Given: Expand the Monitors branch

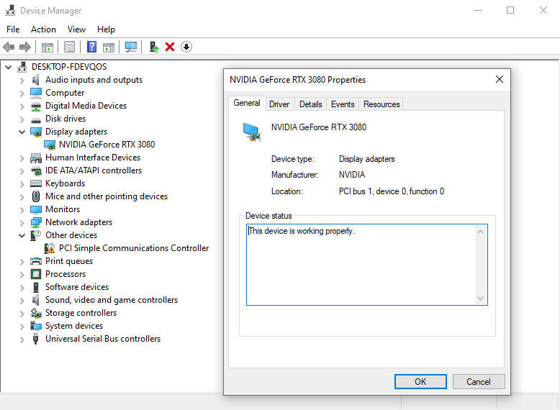Looking at the screenshot, I should click(22, 210).
